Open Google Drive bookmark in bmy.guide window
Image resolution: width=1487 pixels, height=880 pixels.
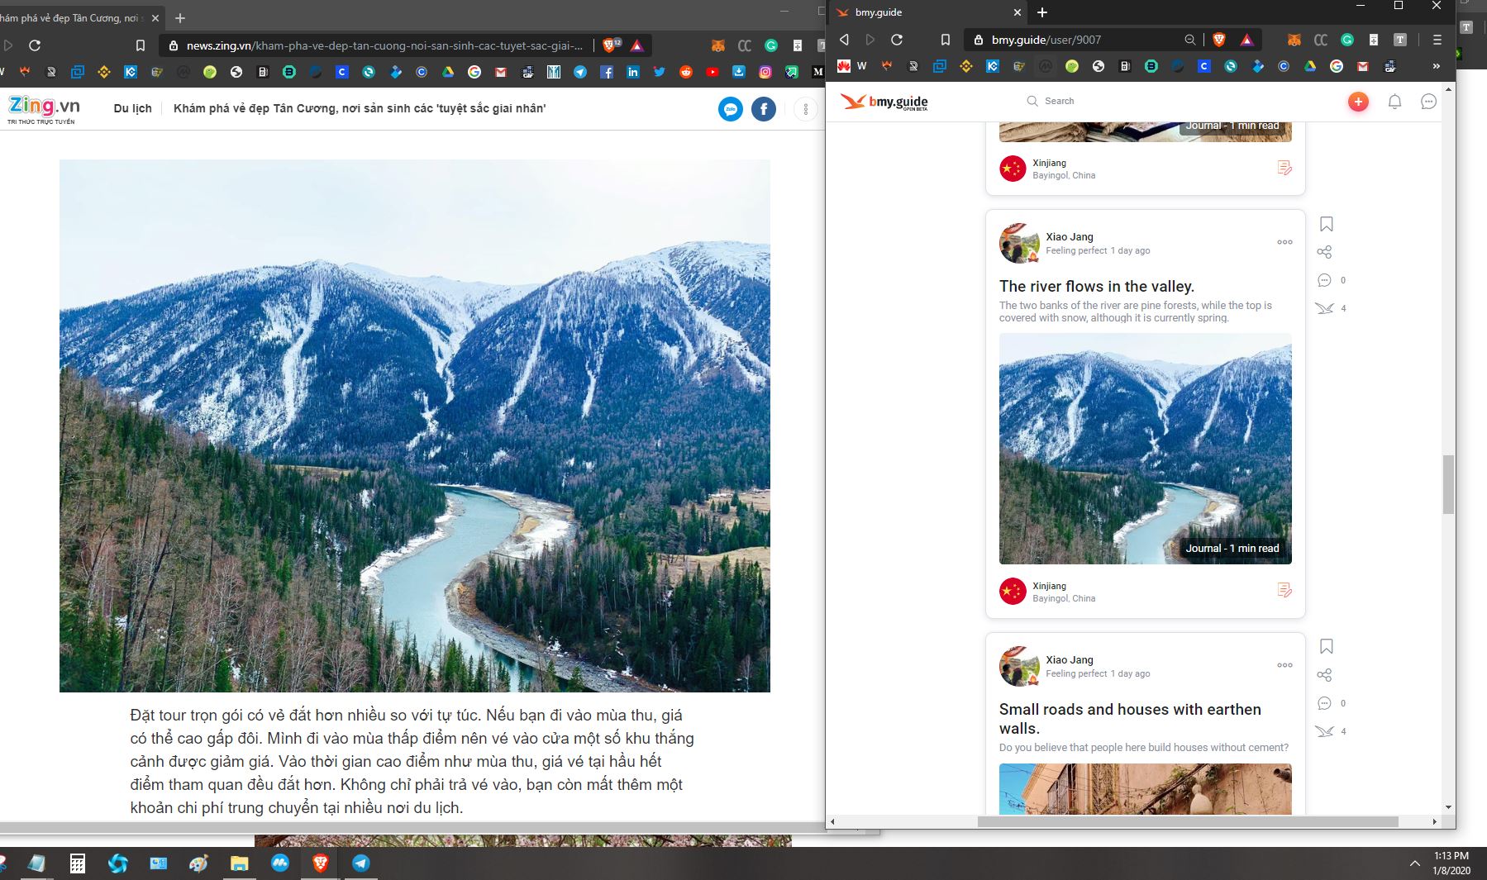pyautogui.click(x=1310, y=66)
